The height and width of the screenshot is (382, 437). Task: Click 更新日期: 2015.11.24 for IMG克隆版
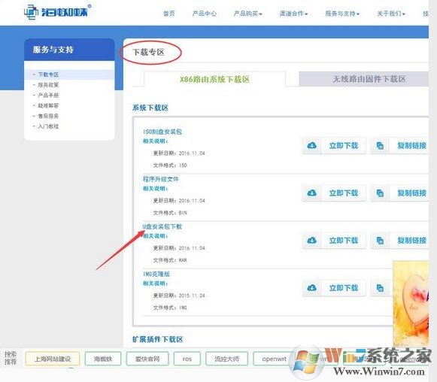pyautogui.click(x=179, y=296)
